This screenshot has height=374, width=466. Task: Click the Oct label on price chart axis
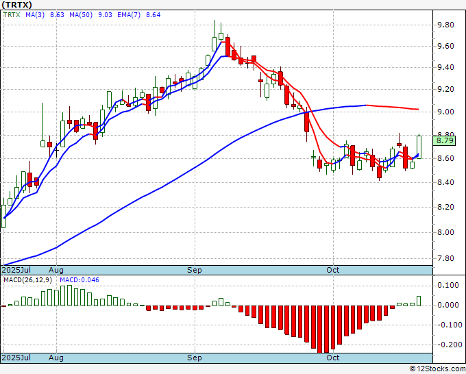click(x=333, y=270)
